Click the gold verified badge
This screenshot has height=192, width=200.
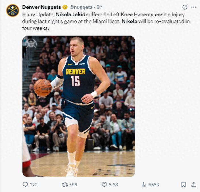(65, 7)
